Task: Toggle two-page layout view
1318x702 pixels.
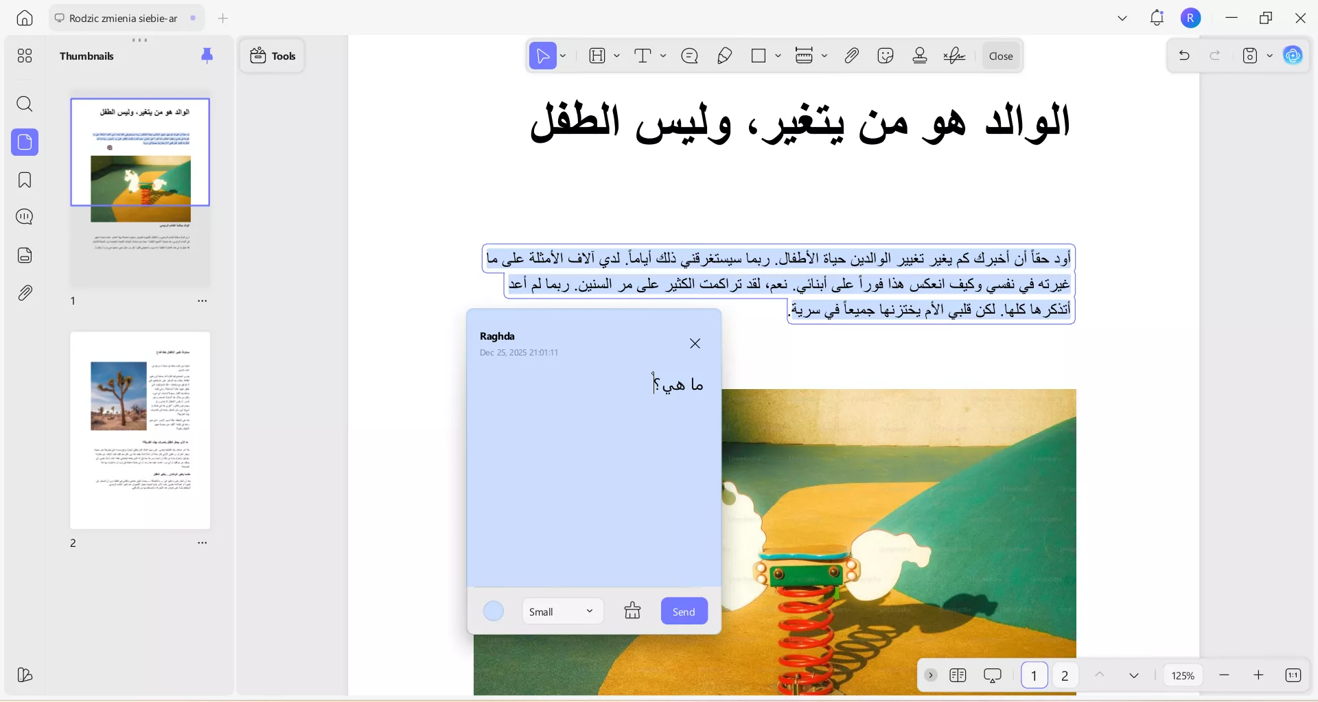Action: pos(959,675)
